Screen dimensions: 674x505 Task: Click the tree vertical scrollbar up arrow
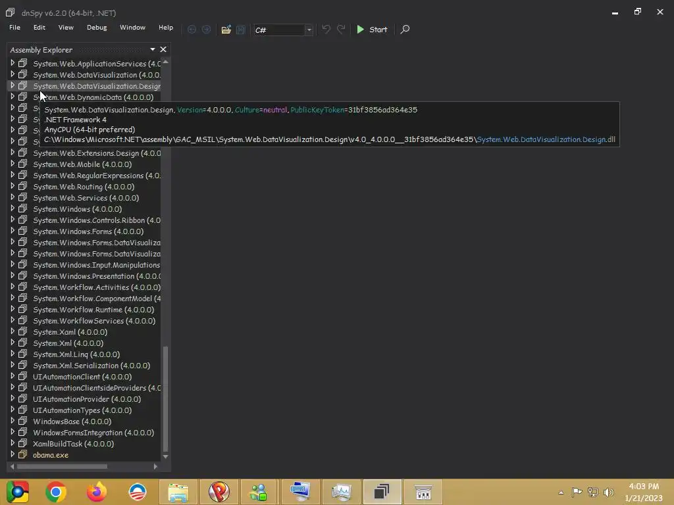tap(165, 62)
